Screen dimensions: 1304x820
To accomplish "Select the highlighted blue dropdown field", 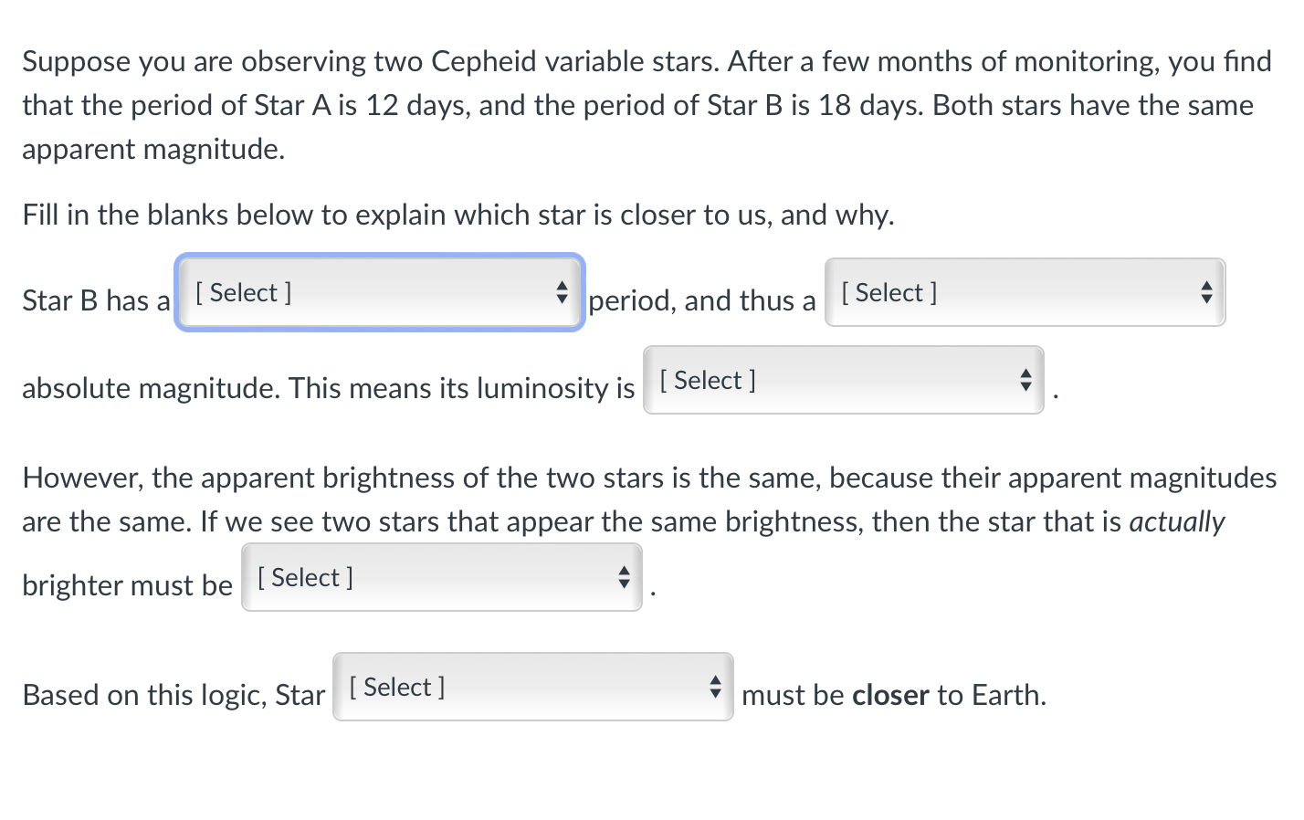I will tap(379, 292).
